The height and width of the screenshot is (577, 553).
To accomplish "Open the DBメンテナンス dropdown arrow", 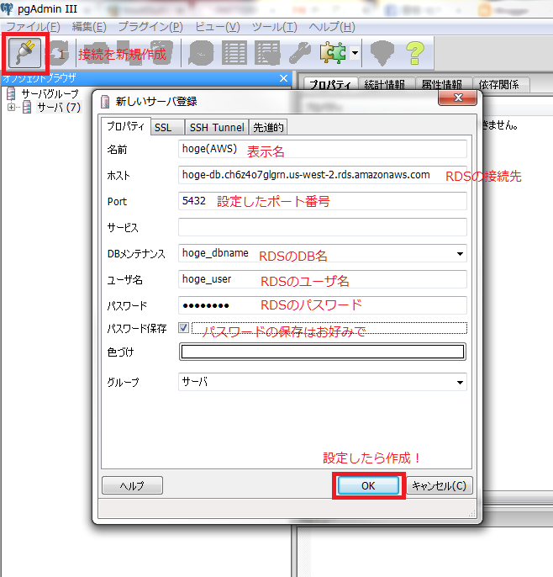I will tap(460, 253).
